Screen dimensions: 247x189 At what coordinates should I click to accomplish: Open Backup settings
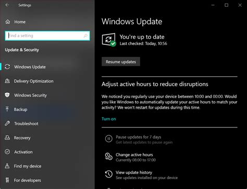(x=20, y=110)
